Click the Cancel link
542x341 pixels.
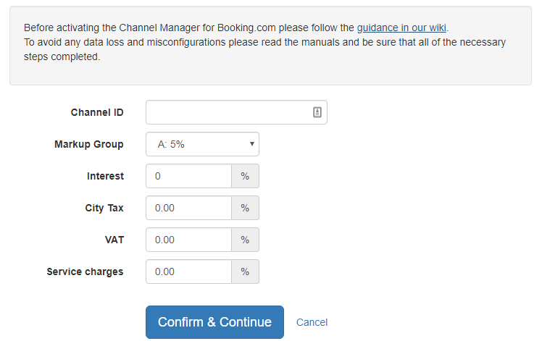[x=312, y=322]
